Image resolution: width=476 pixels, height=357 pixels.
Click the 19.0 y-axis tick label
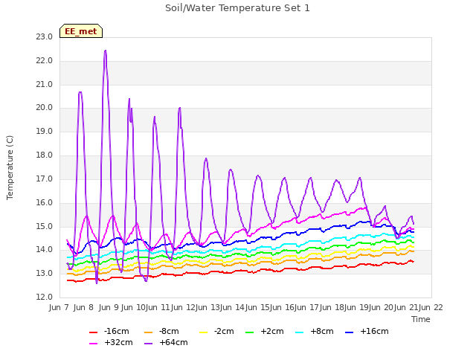[45, 131]
